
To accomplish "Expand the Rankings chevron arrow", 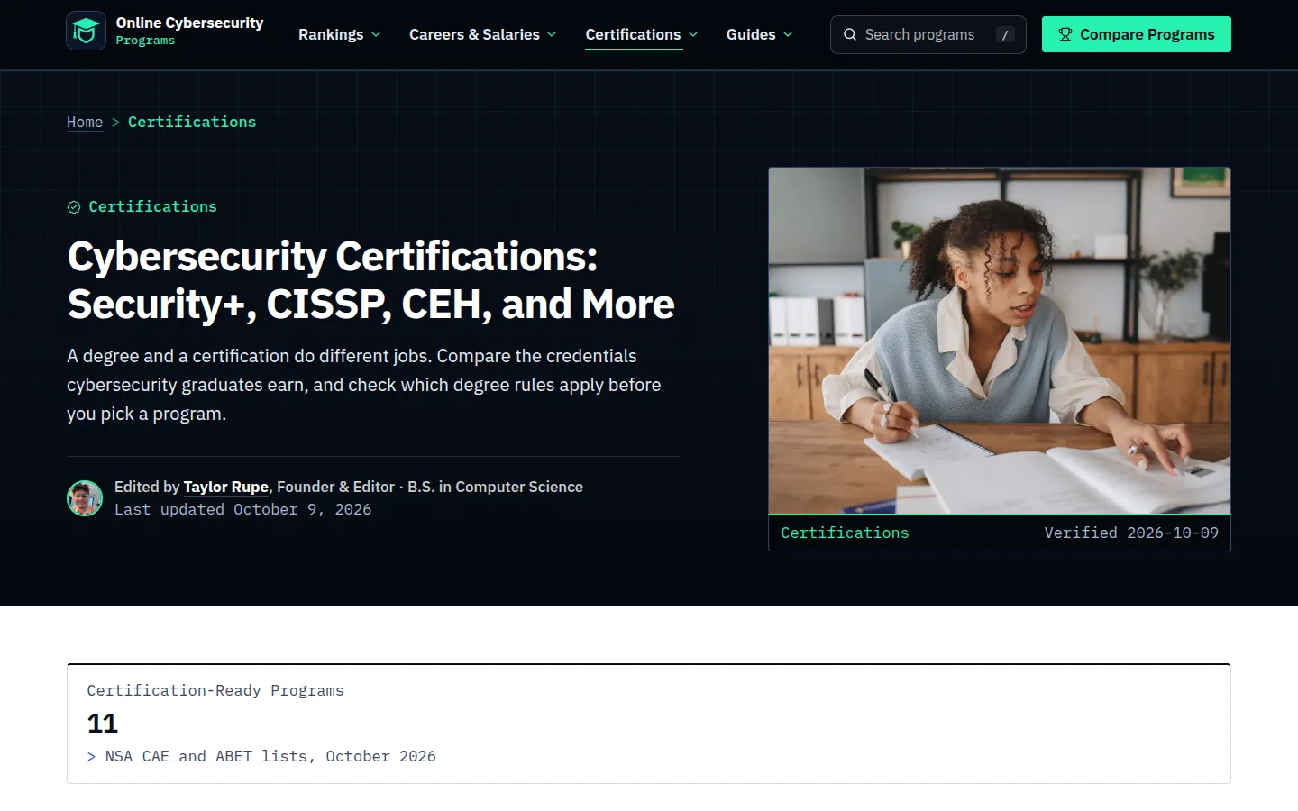I will [x=376, y=34].
